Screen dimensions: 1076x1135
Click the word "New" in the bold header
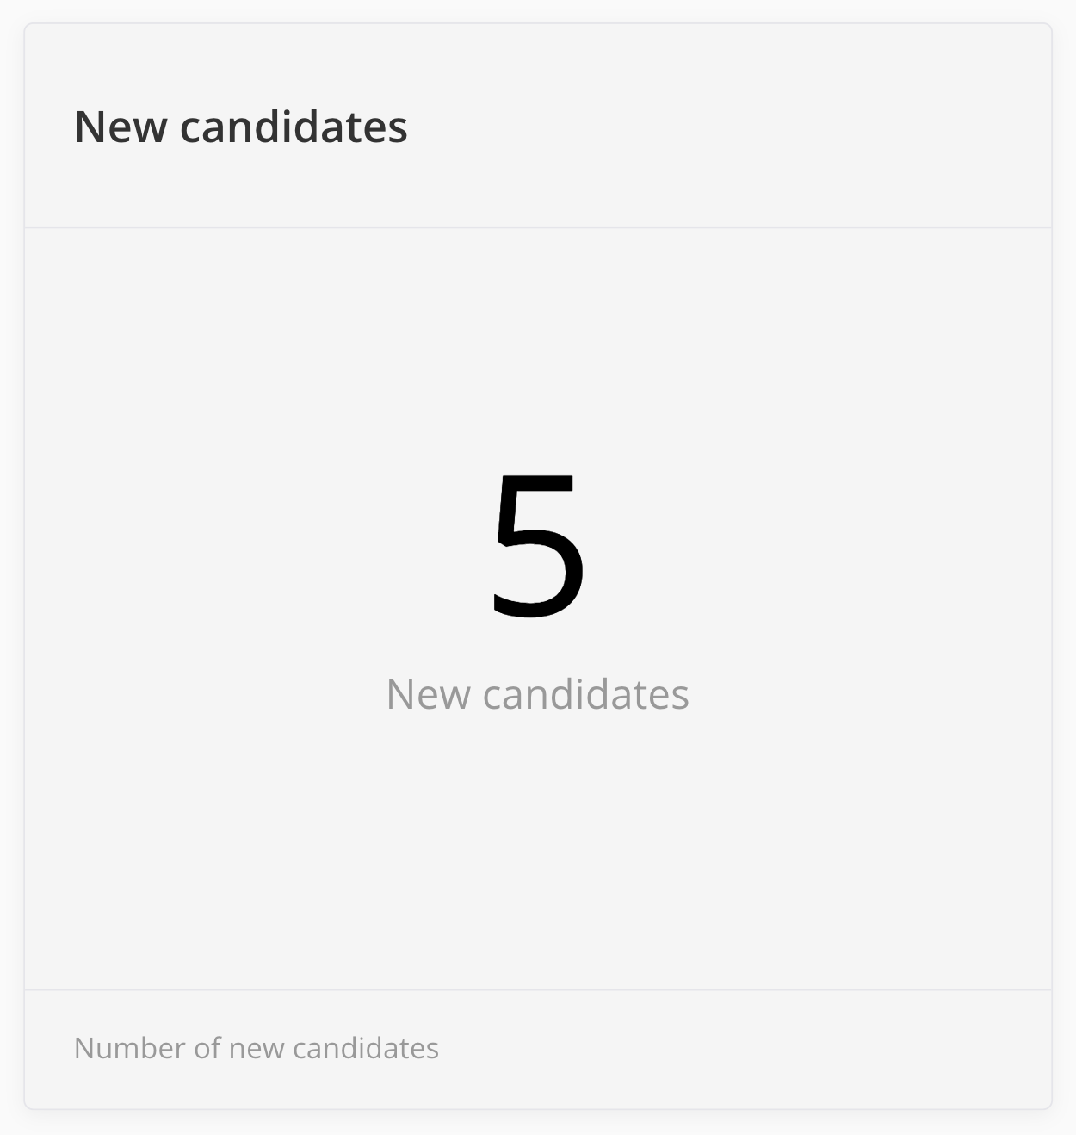pyautogui.click(x=121, y=127)
